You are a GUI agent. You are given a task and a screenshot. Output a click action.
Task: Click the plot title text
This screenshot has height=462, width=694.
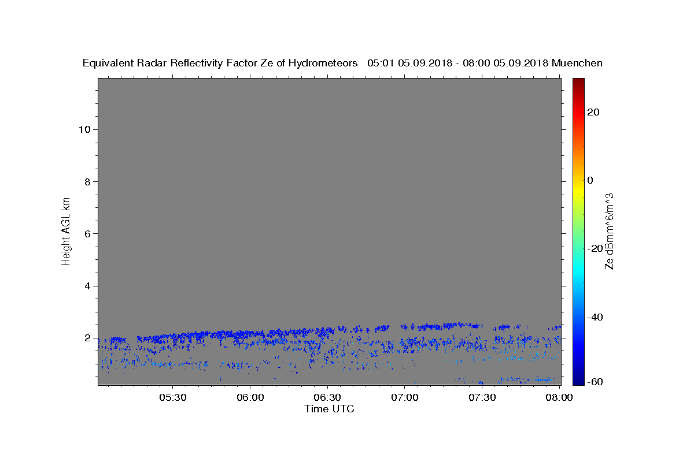pyautogui.click(x=342, y=63)
